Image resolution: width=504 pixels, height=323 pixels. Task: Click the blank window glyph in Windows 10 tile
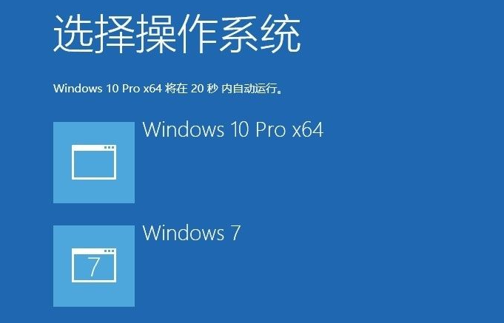(94, 162)
